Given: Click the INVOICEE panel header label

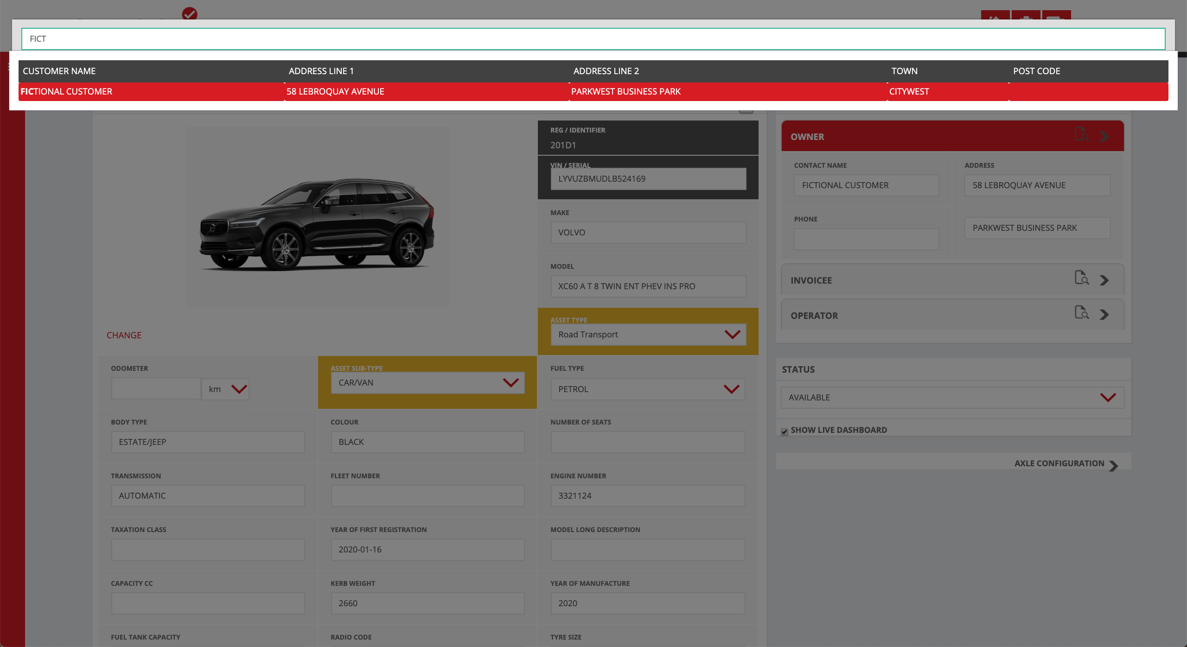Looking at the screenshot, I should (811, 280).
